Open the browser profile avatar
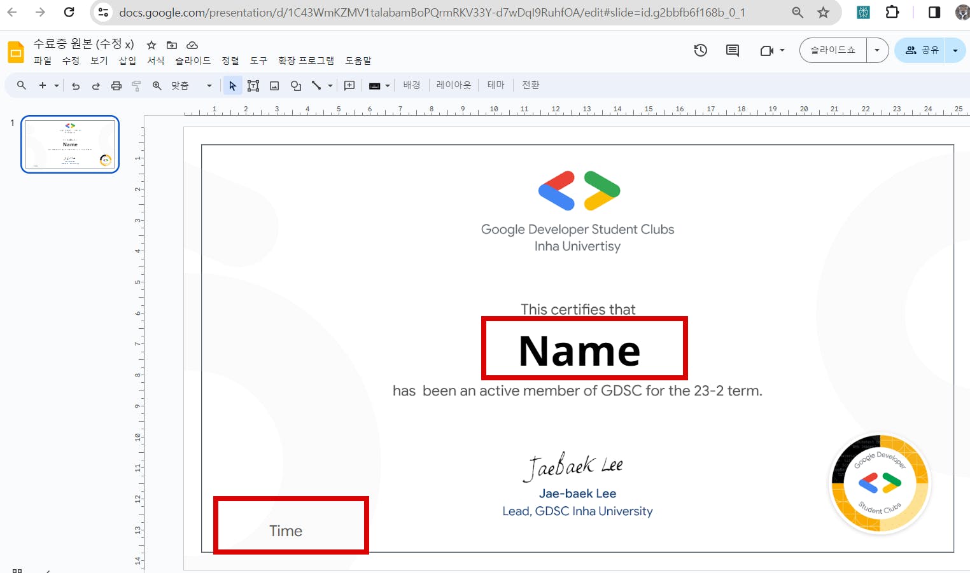This screenshot has height=573, width=970. pyautogui.click(x=963, y=12)
